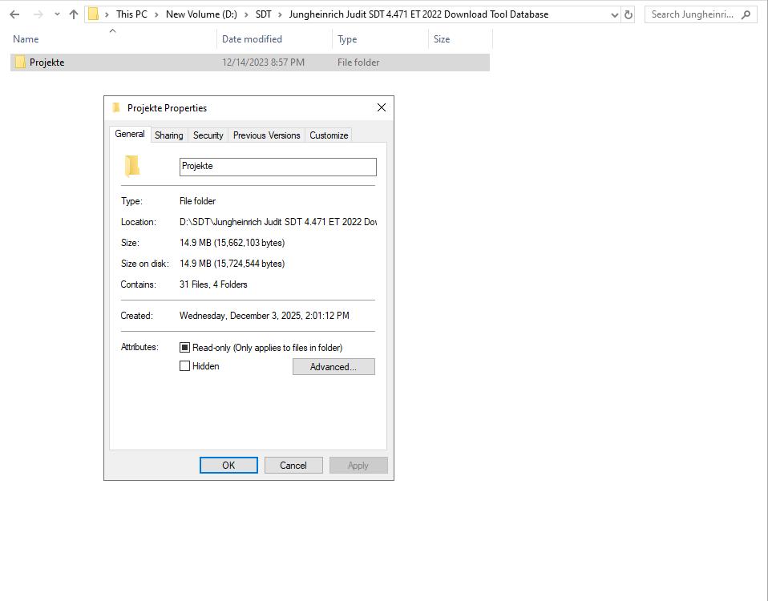Open recent locations dropdown arrow
The image size is (768, 601).
(57, 14)
